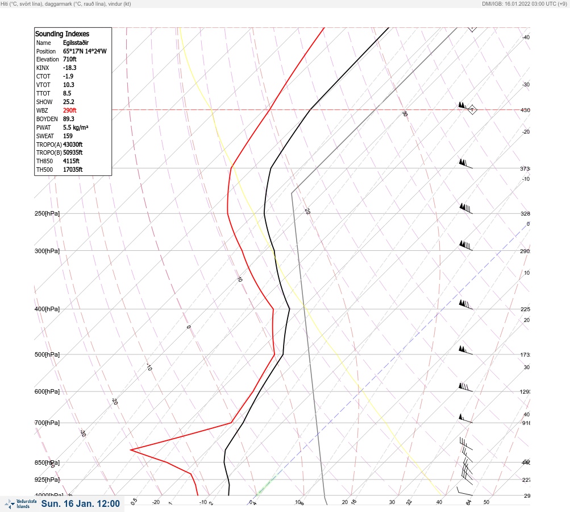
Task: Select the PWAT value 5.5 kg/m²
Action: click(76, 127)
